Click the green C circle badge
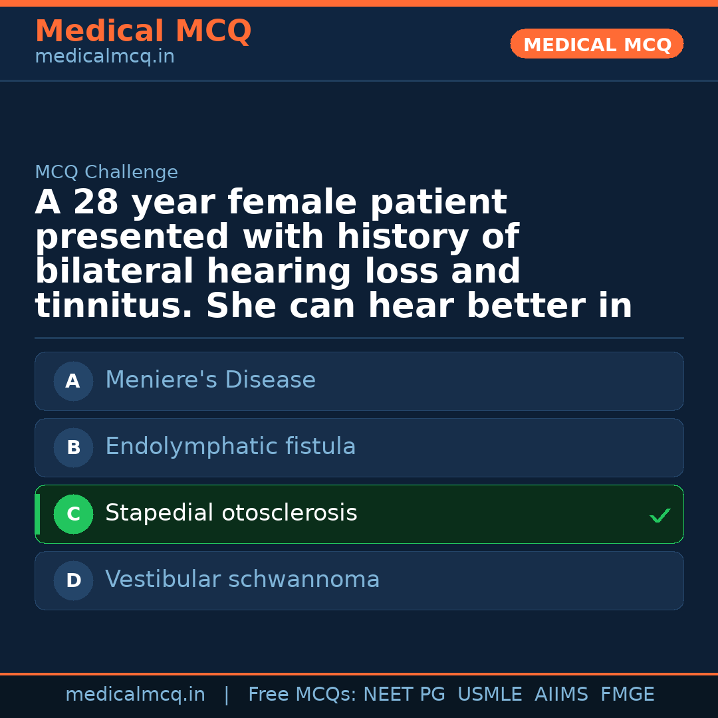 73,514
